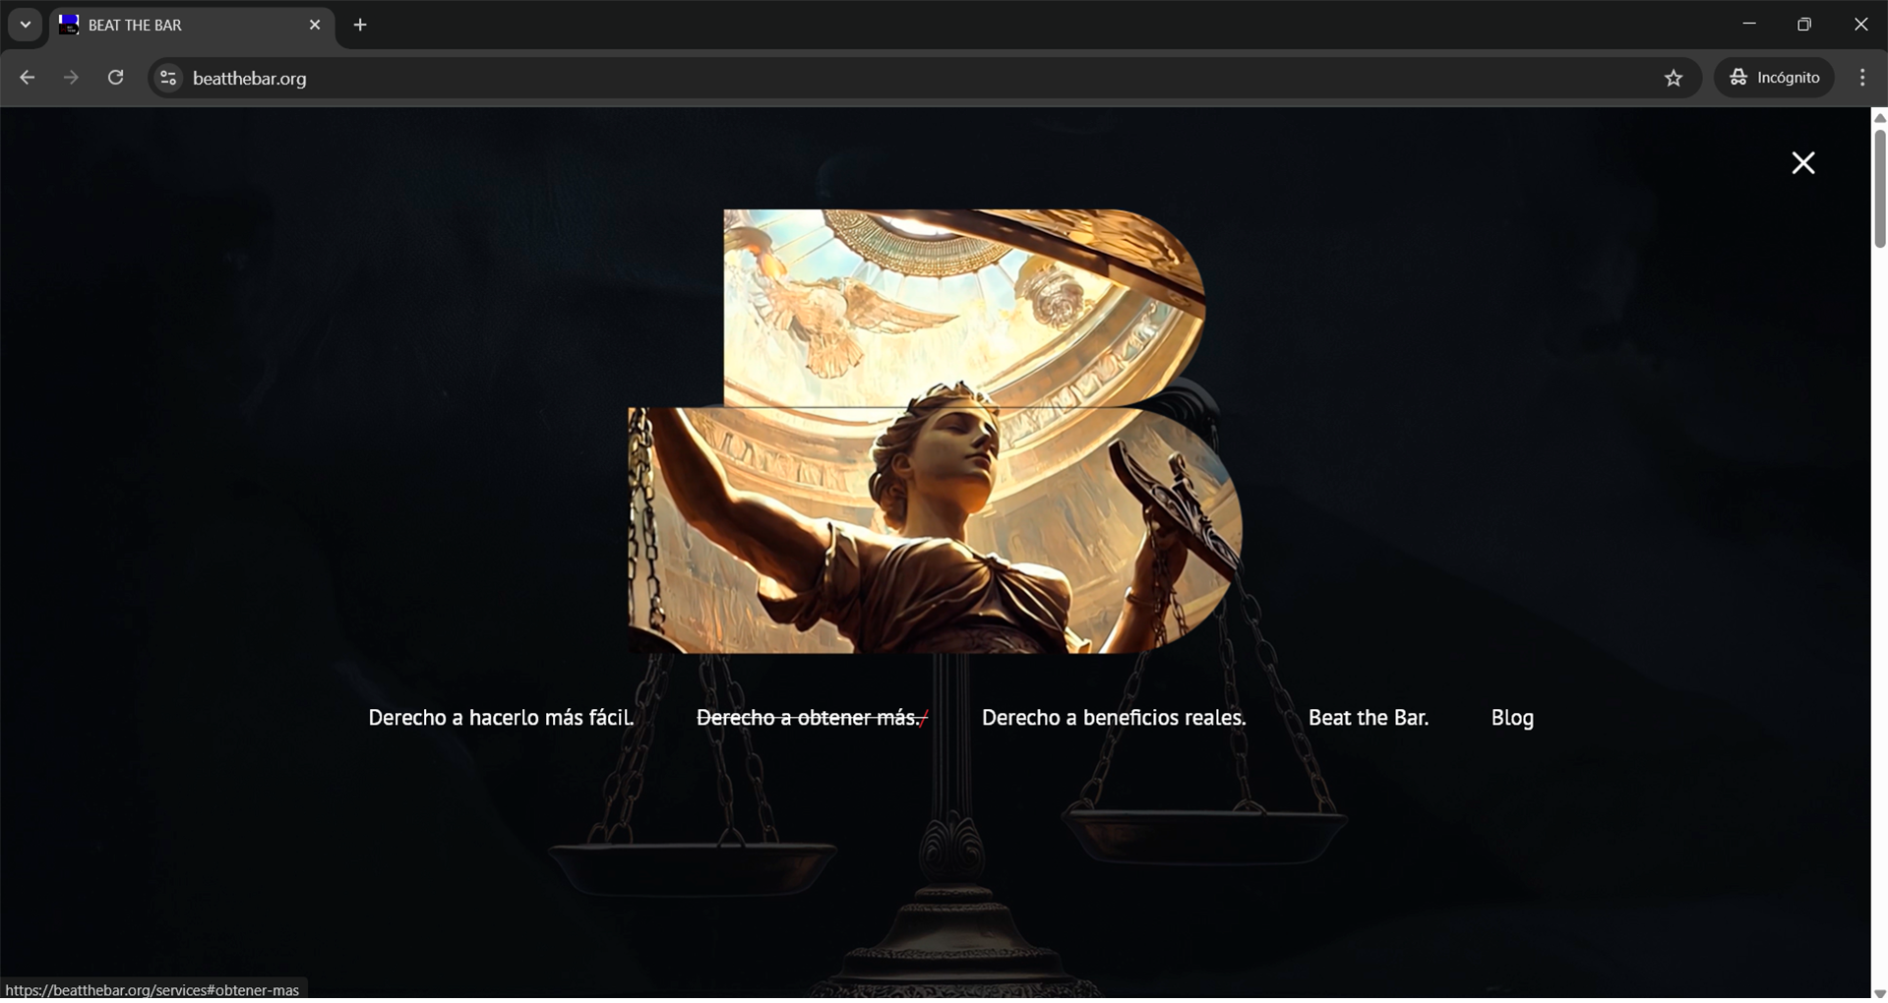Screen dimensions: 1888x1003
Task: Close the BEAT THE BAR tab
Action: [x=315, y=26]
